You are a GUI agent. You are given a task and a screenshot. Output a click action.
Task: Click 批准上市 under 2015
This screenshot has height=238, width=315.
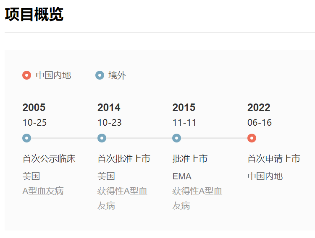190,159
